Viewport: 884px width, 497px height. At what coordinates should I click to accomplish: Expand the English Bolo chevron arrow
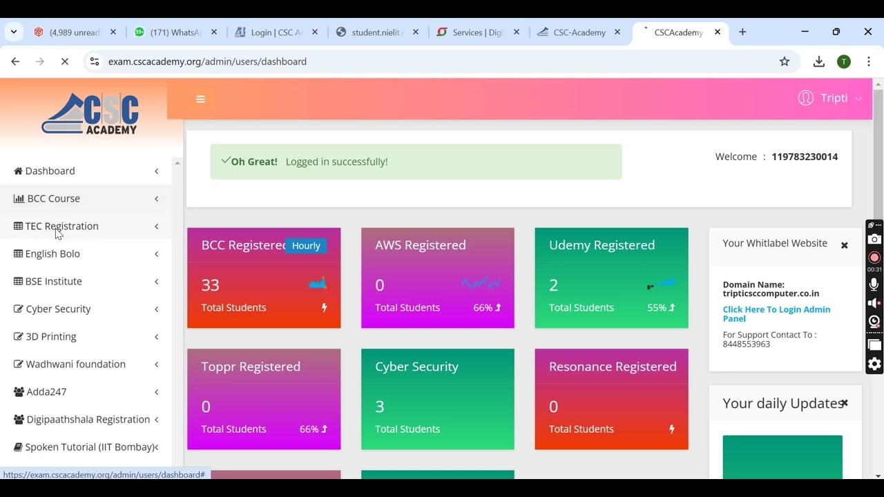[x=157, y=254]
